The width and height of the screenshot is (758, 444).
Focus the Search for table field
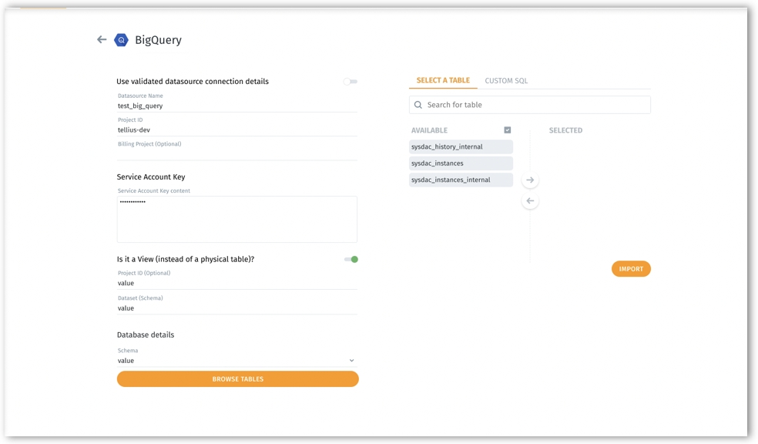point(536,105)
